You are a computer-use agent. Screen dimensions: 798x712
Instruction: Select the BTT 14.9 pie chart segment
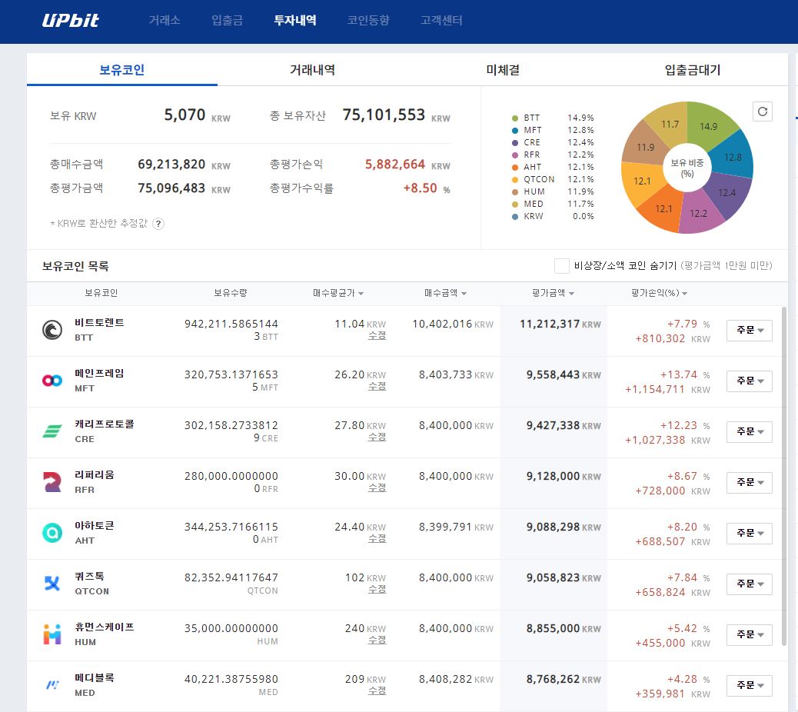point(708,124)
